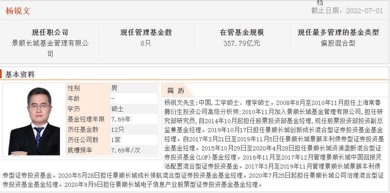The image size is (390, 193).
Task: Click the value 8只
Action: 146,43
